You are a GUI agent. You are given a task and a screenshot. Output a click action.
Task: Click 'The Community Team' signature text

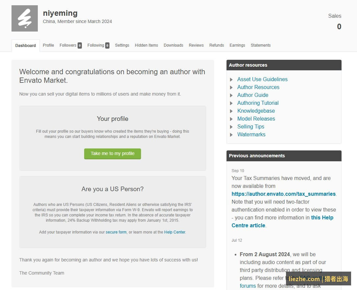click(x=42, y=273)
